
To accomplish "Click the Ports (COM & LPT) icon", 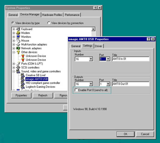I will (18, 63).
